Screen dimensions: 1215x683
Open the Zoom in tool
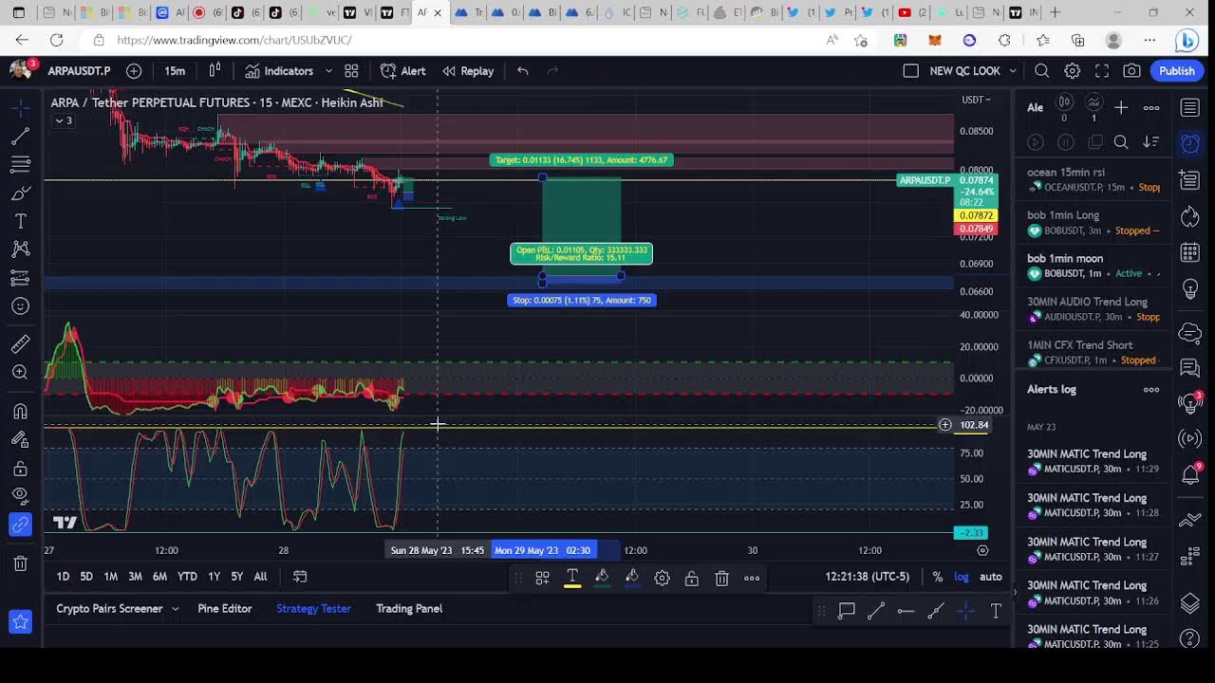(x=20, y=373)
